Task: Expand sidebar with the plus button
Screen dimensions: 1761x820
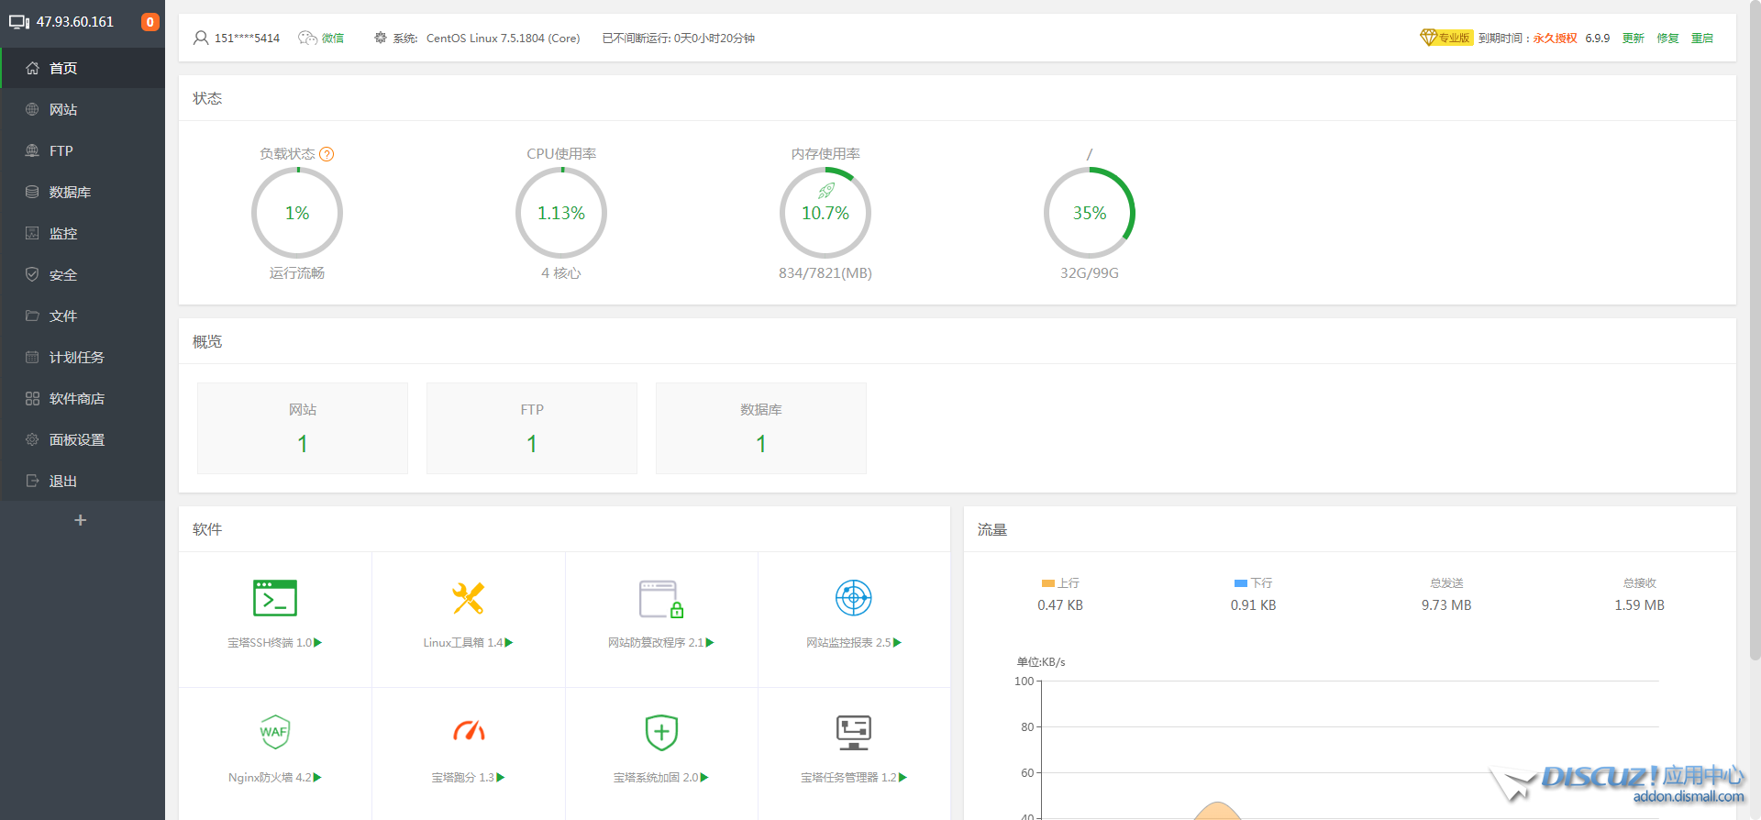Action: [81, 520]
